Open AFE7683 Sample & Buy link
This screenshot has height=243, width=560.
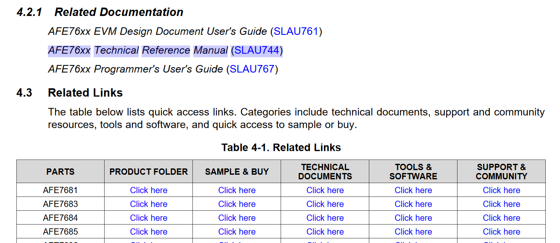pos(237,204)
